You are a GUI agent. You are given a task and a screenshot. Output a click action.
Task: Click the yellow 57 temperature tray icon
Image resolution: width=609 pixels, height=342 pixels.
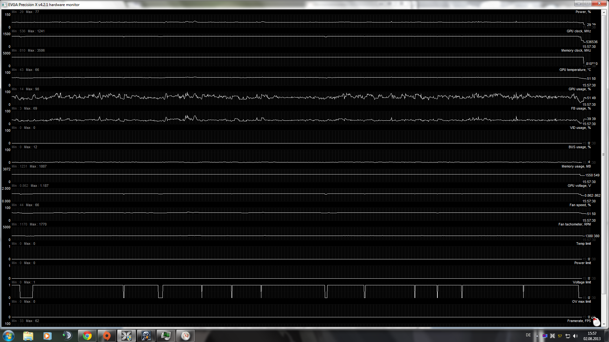tap(560, 336)
